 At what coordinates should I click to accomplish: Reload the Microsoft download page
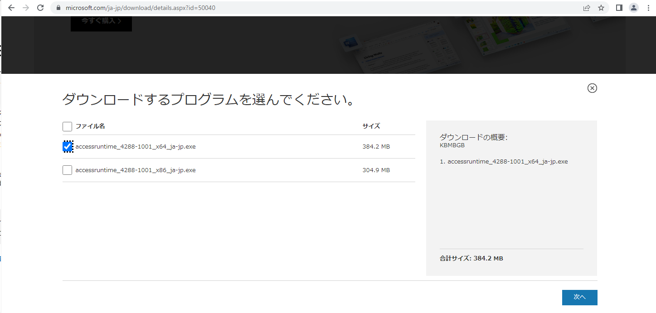click(40, 8)
